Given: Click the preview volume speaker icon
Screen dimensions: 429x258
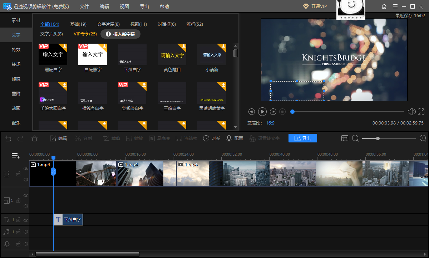Looking at the screenshot, I should (411, 112).
